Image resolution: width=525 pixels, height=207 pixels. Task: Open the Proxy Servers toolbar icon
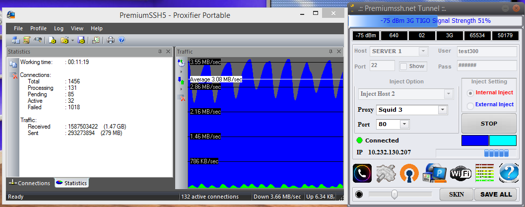pos(16,40)
